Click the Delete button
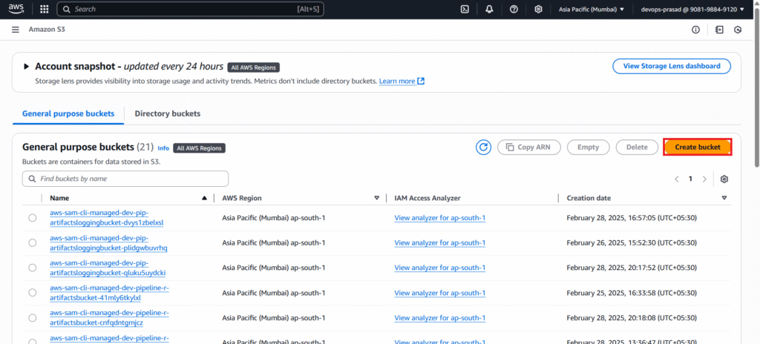Viewport: 760px width, 344px height. [637, 148]
